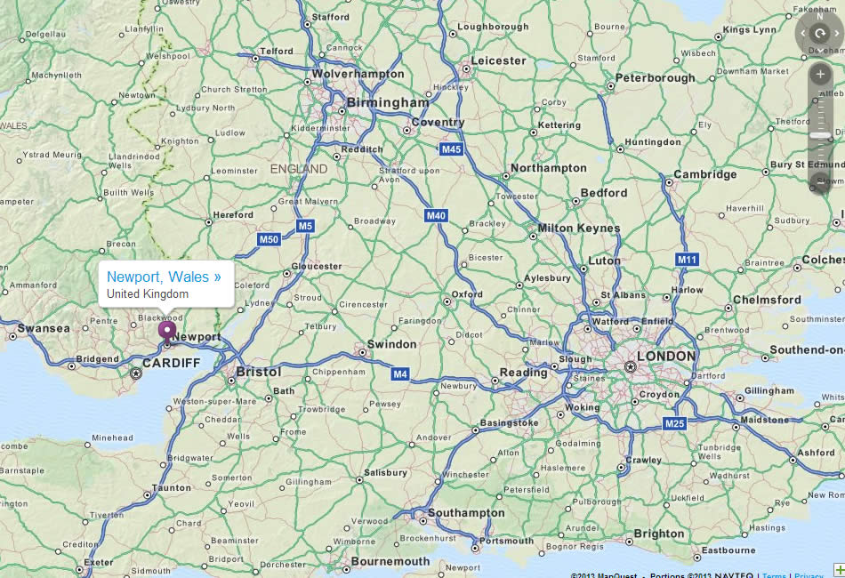Viewport: 845px width, 578px height.
Task: Click the CARDIFF capital star marker
Action: tap(136, 373)
